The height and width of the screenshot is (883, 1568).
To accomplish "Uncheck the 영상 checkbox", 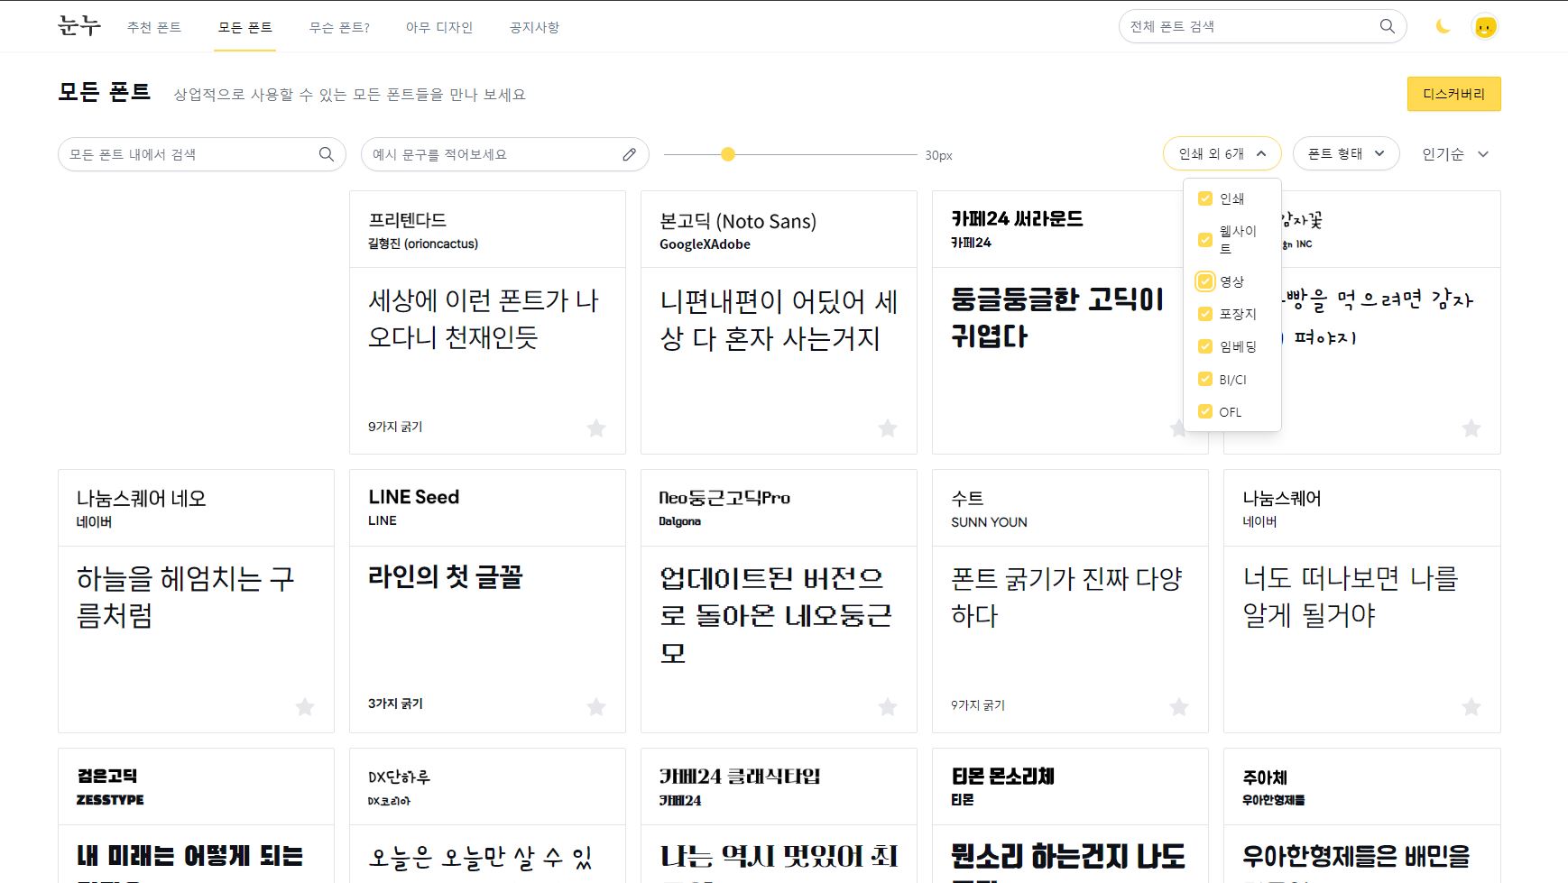I will tap(1204, 281).
